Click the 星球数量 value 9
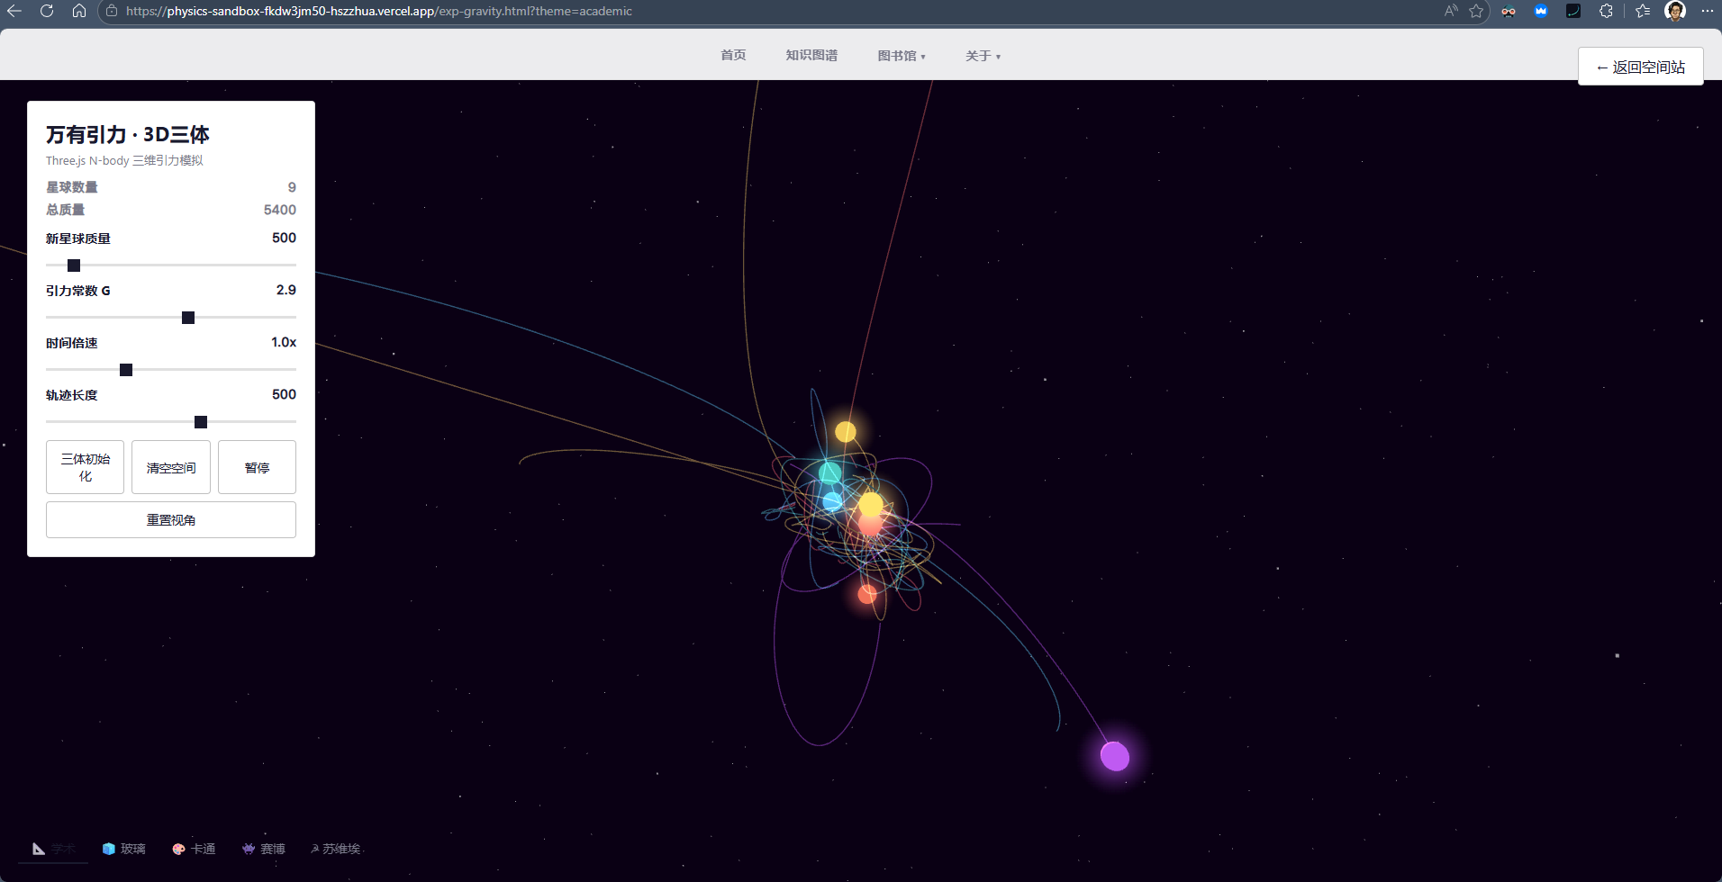The width and height of the screenshot is (1722, 882). point(292,187)
